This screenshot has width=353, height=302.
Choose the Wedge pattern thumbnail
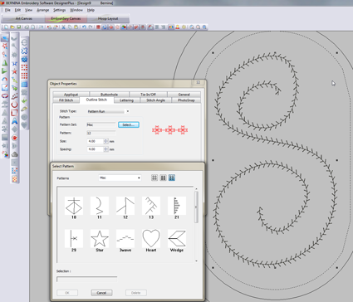pyautogui.click(x=177, y=238)
